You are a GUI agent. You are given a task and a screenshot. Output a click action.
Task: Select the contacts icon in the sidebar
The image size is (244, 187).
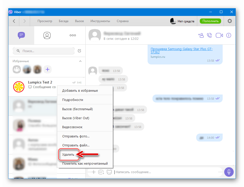(x=47, y=35)
